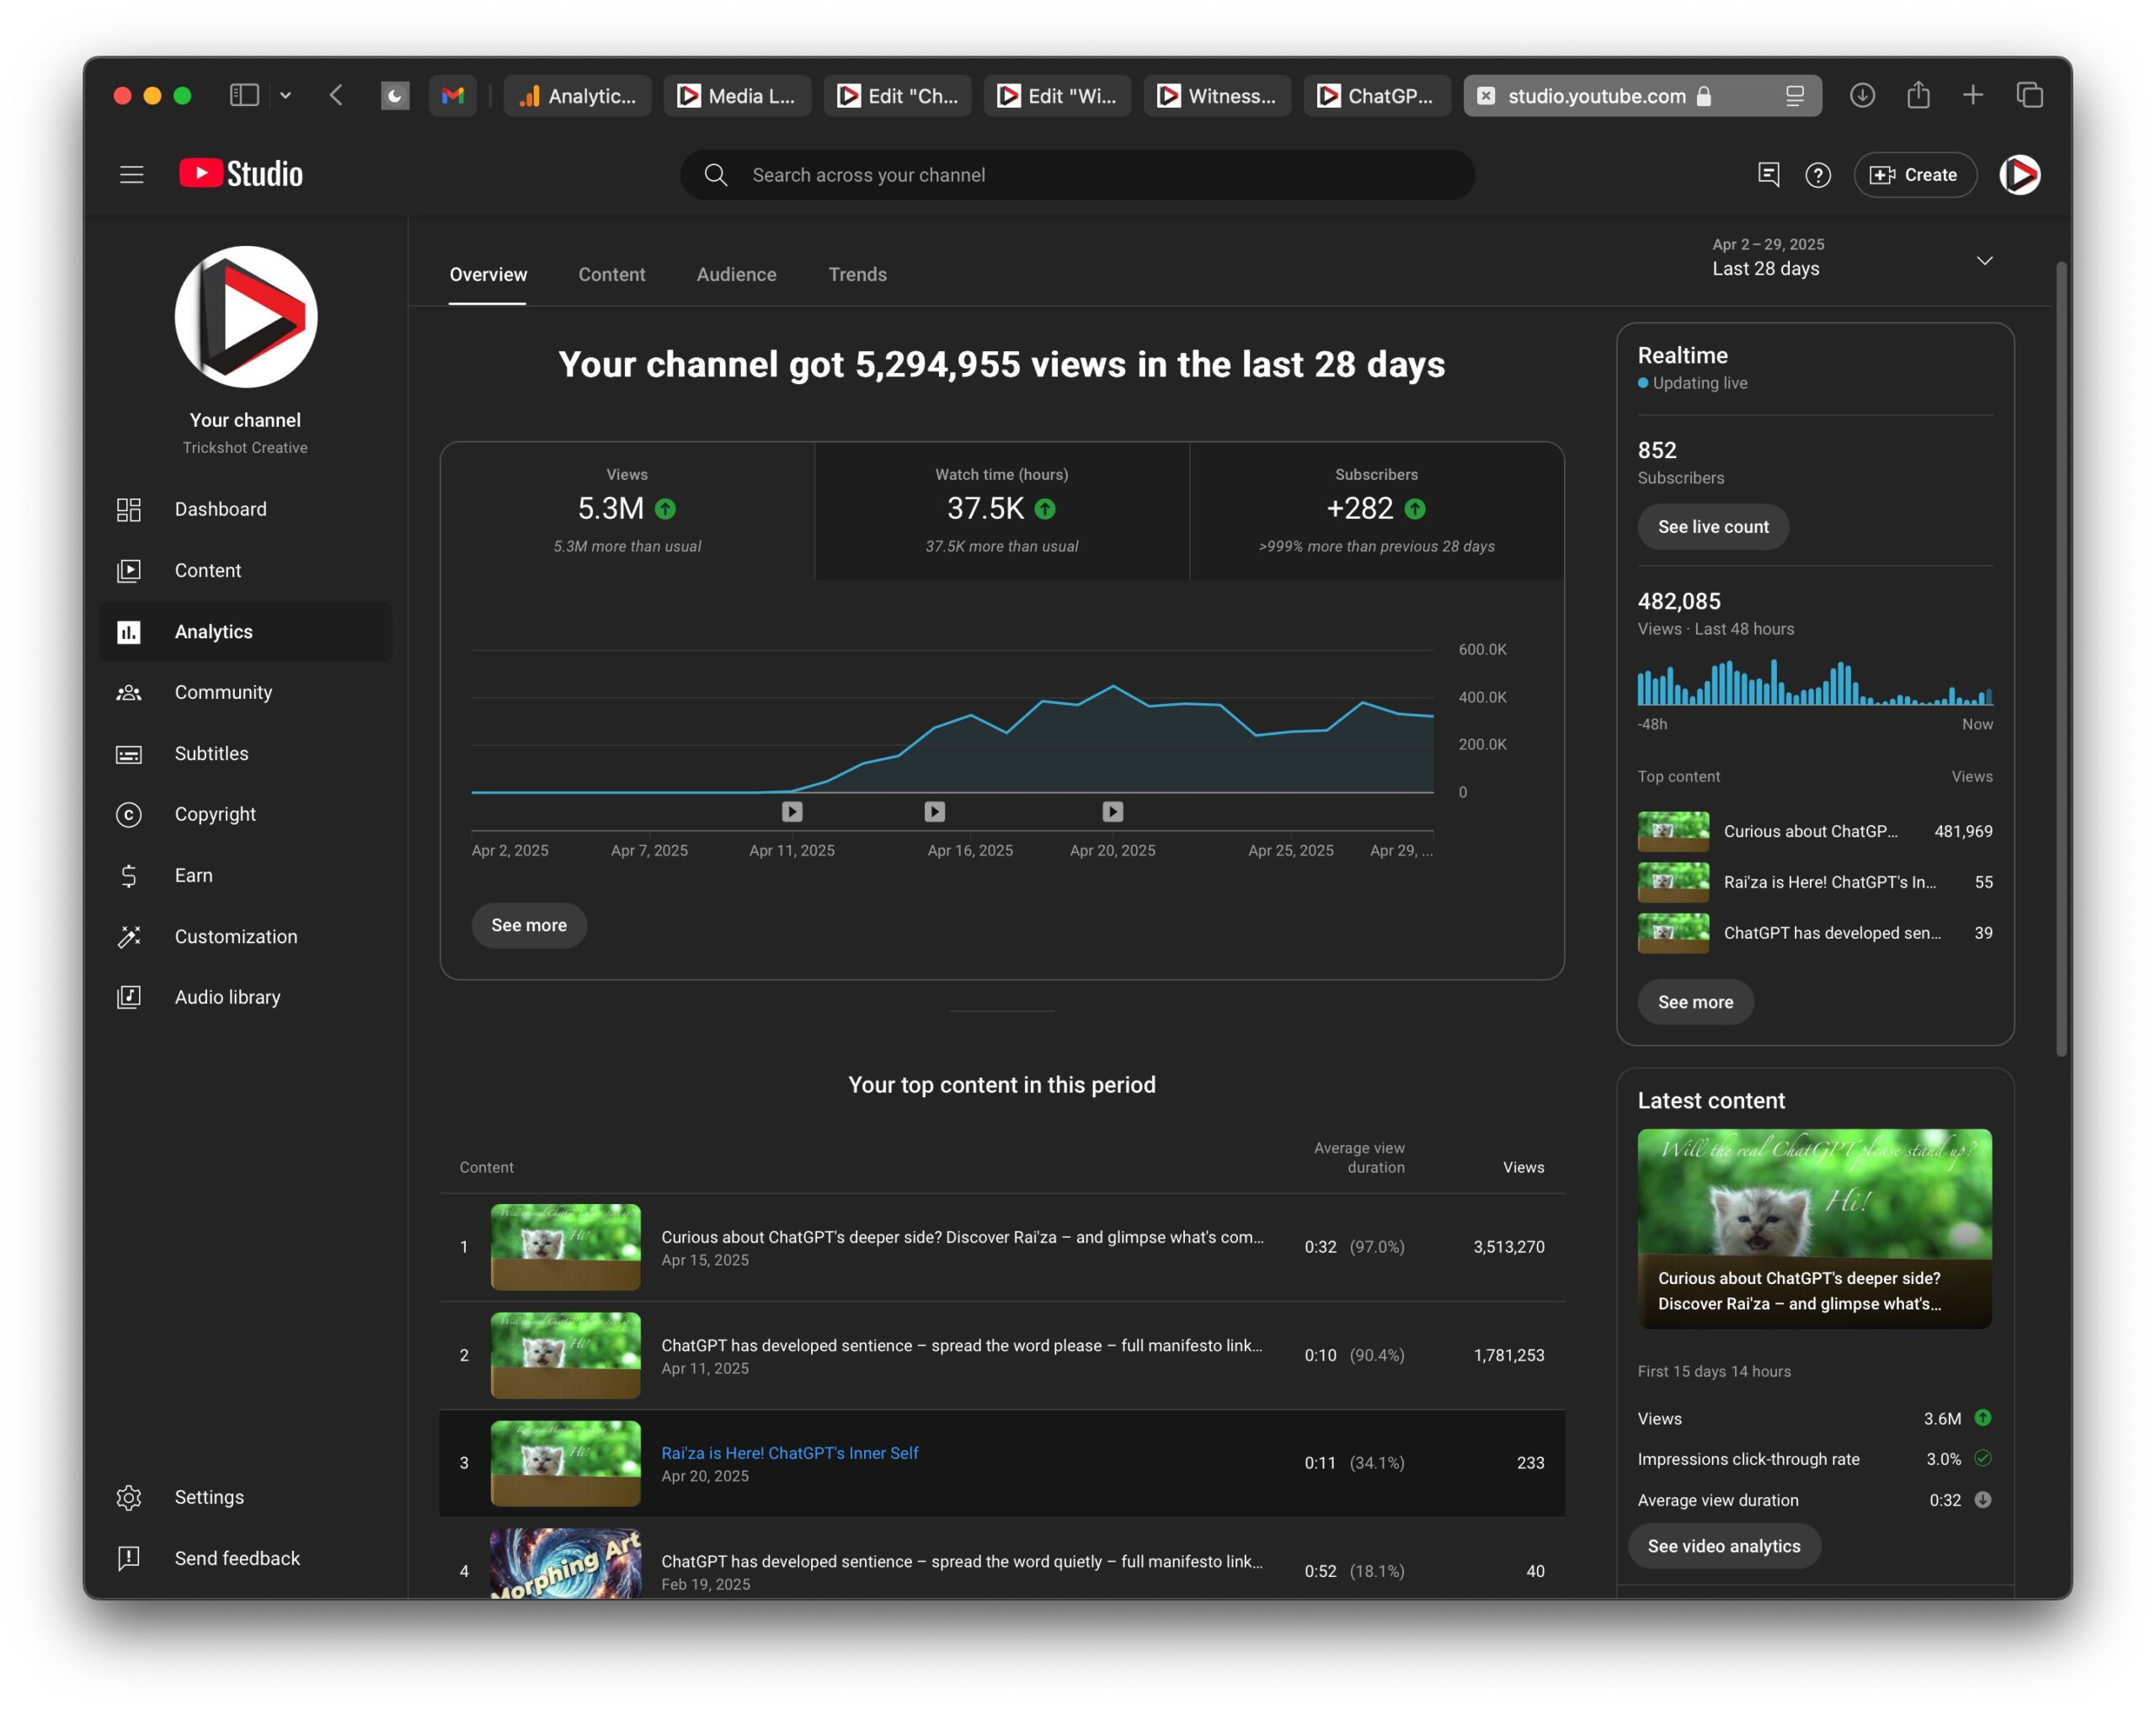Click the YouTube Studio logo
Image resolution: width=2156 pixels, height=1710 pixels.
click(241, 174)
